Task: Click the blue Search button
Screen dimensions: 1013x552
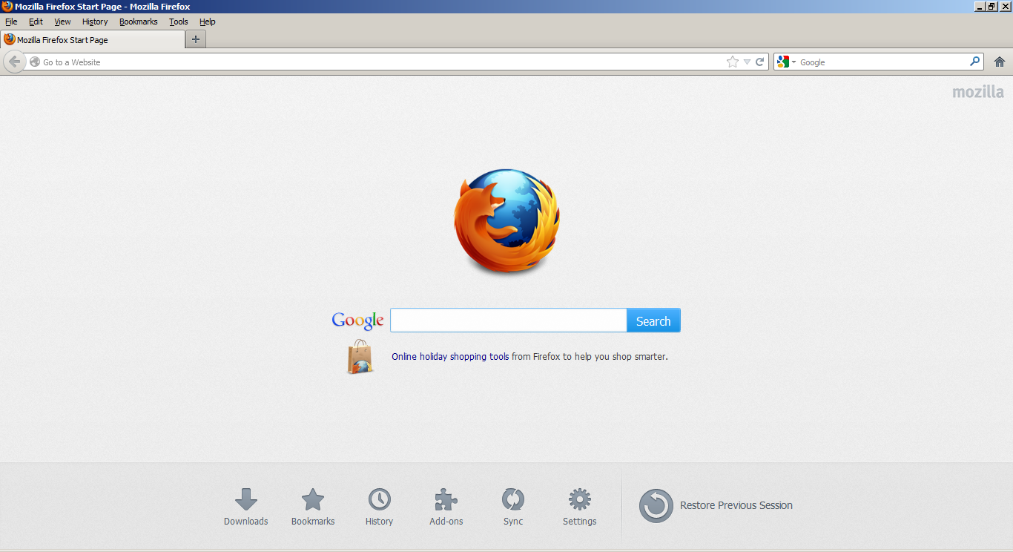Action: [x=653, y=321]
